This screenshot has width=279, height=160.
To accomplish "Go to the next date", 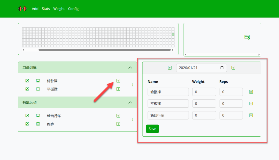I will pos(233,68).
